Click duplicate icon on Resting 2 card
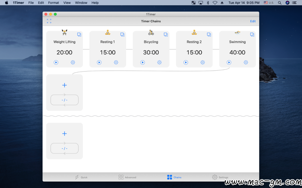Image resolution: width=302 pixels, height=188 pixels. [x=209, y=35]
